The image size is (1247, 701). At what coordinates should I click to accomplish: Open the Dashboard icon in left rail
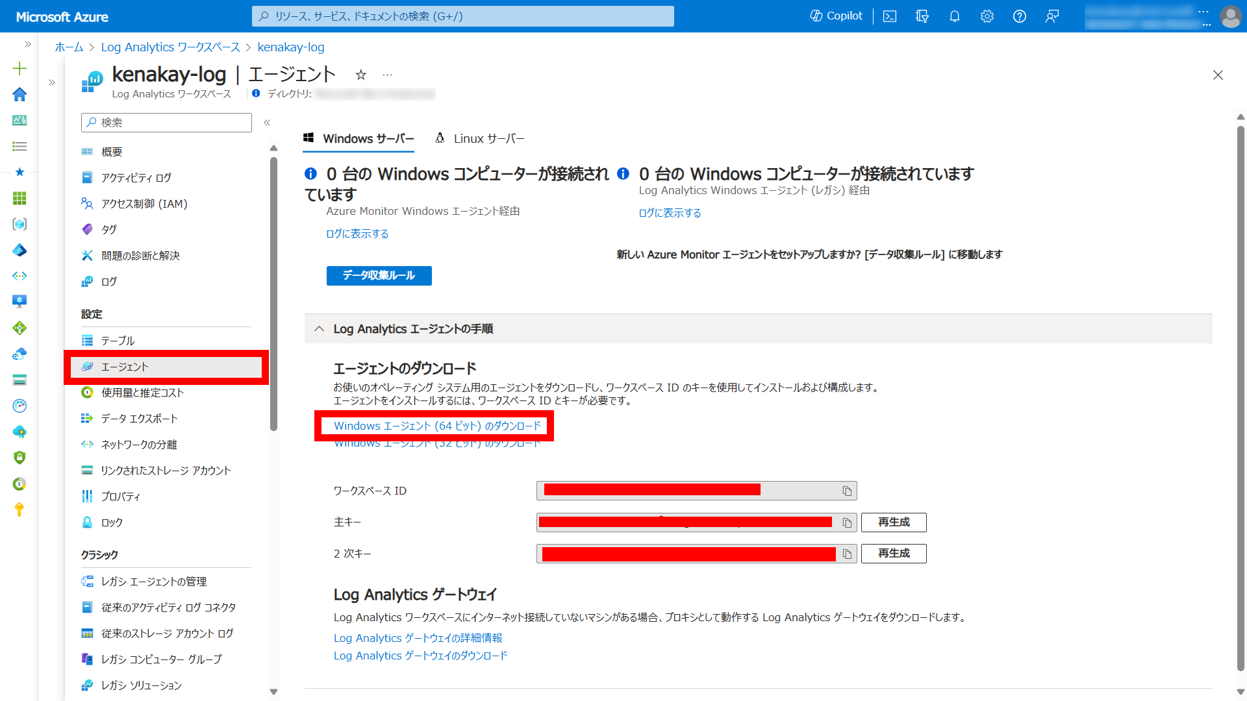pos(19,120)
